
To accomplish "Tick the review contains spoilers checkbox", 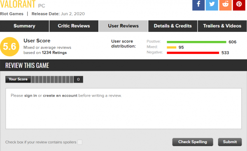I will coord(80,142).
